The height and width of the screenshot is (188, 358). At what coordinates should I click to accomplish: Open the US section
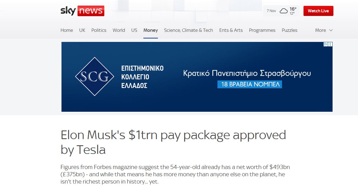click(x=134, y=30)
